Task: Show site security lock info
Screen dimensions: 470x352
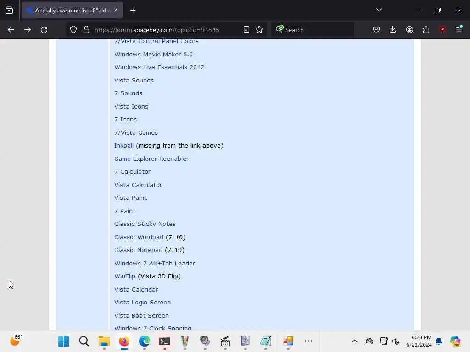Action: pyautogui.click(x=86, y=30)
